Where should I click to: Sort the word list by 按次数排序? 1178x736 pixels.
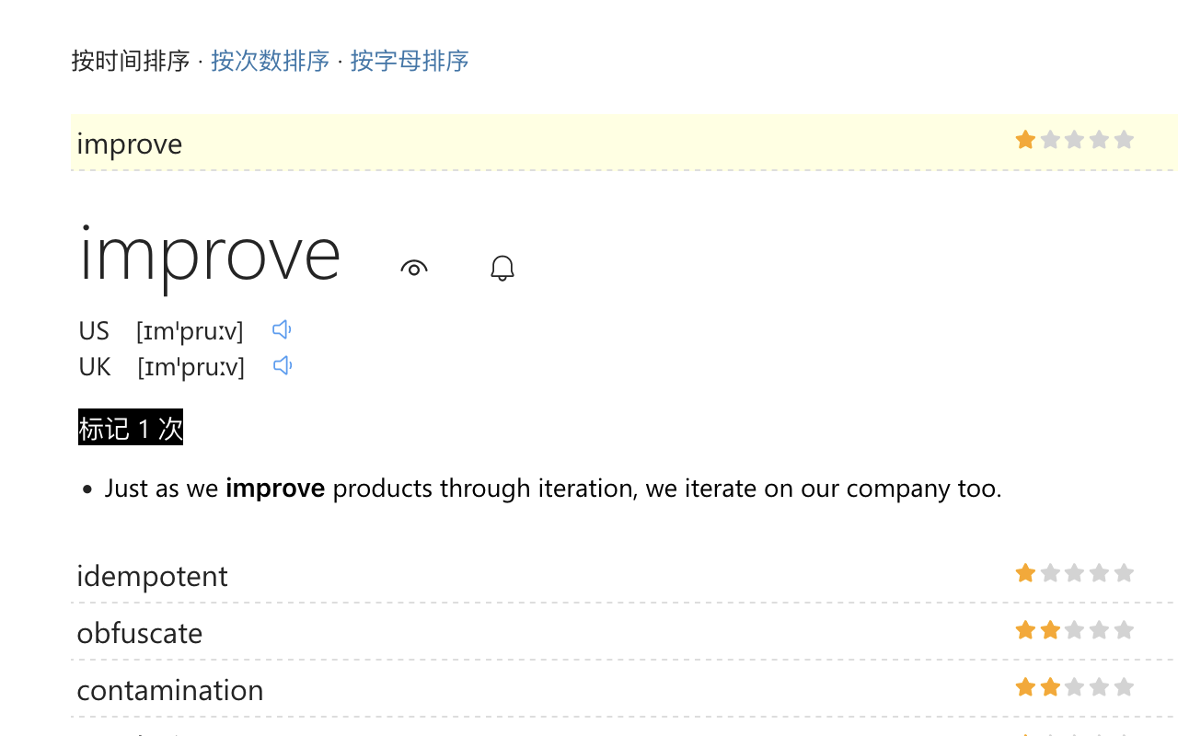(x=270, y=60)
